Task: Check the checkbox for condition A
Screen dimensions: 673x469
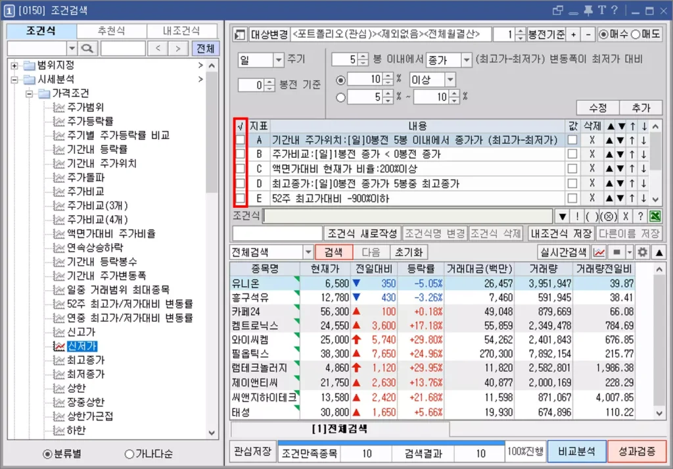Action: tap(241, 139)
